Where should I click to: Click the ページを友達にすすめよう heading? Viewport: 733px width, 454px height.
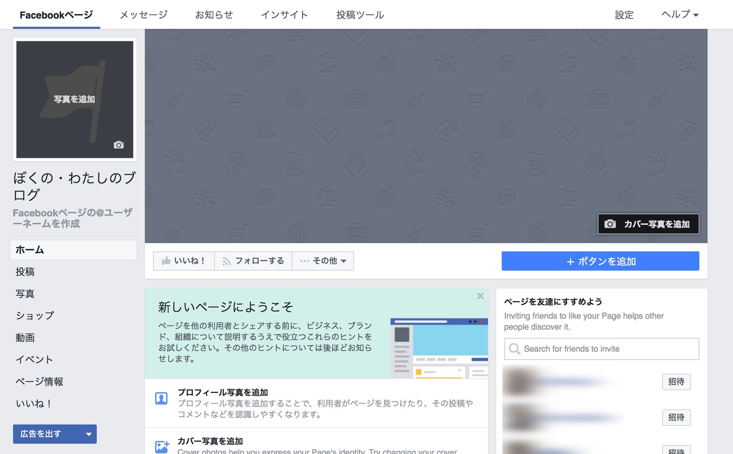click(x=553, y=302)
